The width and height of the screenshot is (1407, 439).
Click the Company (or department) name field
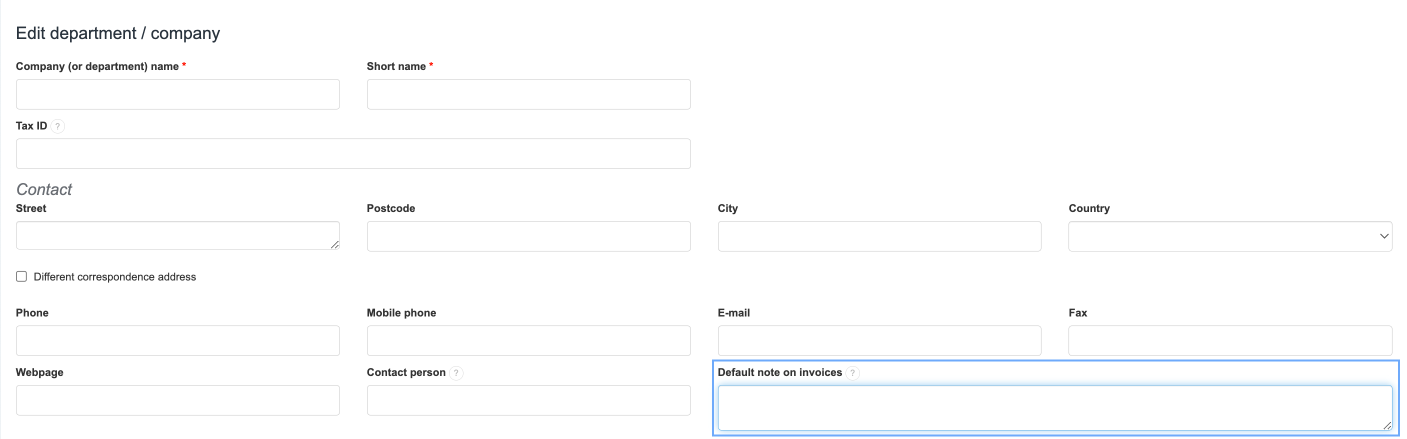(177, 94)
